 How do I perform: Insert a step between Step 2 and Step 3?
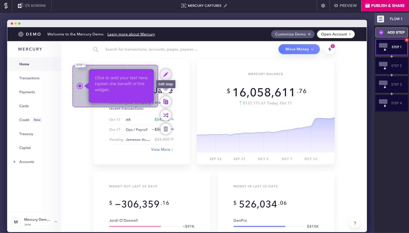[392, 75]
